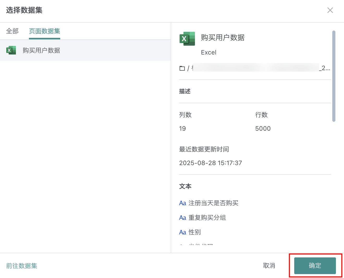Select the 页面数据集 tab
Screen dimensions: 344x278
(x=45, y=31)
